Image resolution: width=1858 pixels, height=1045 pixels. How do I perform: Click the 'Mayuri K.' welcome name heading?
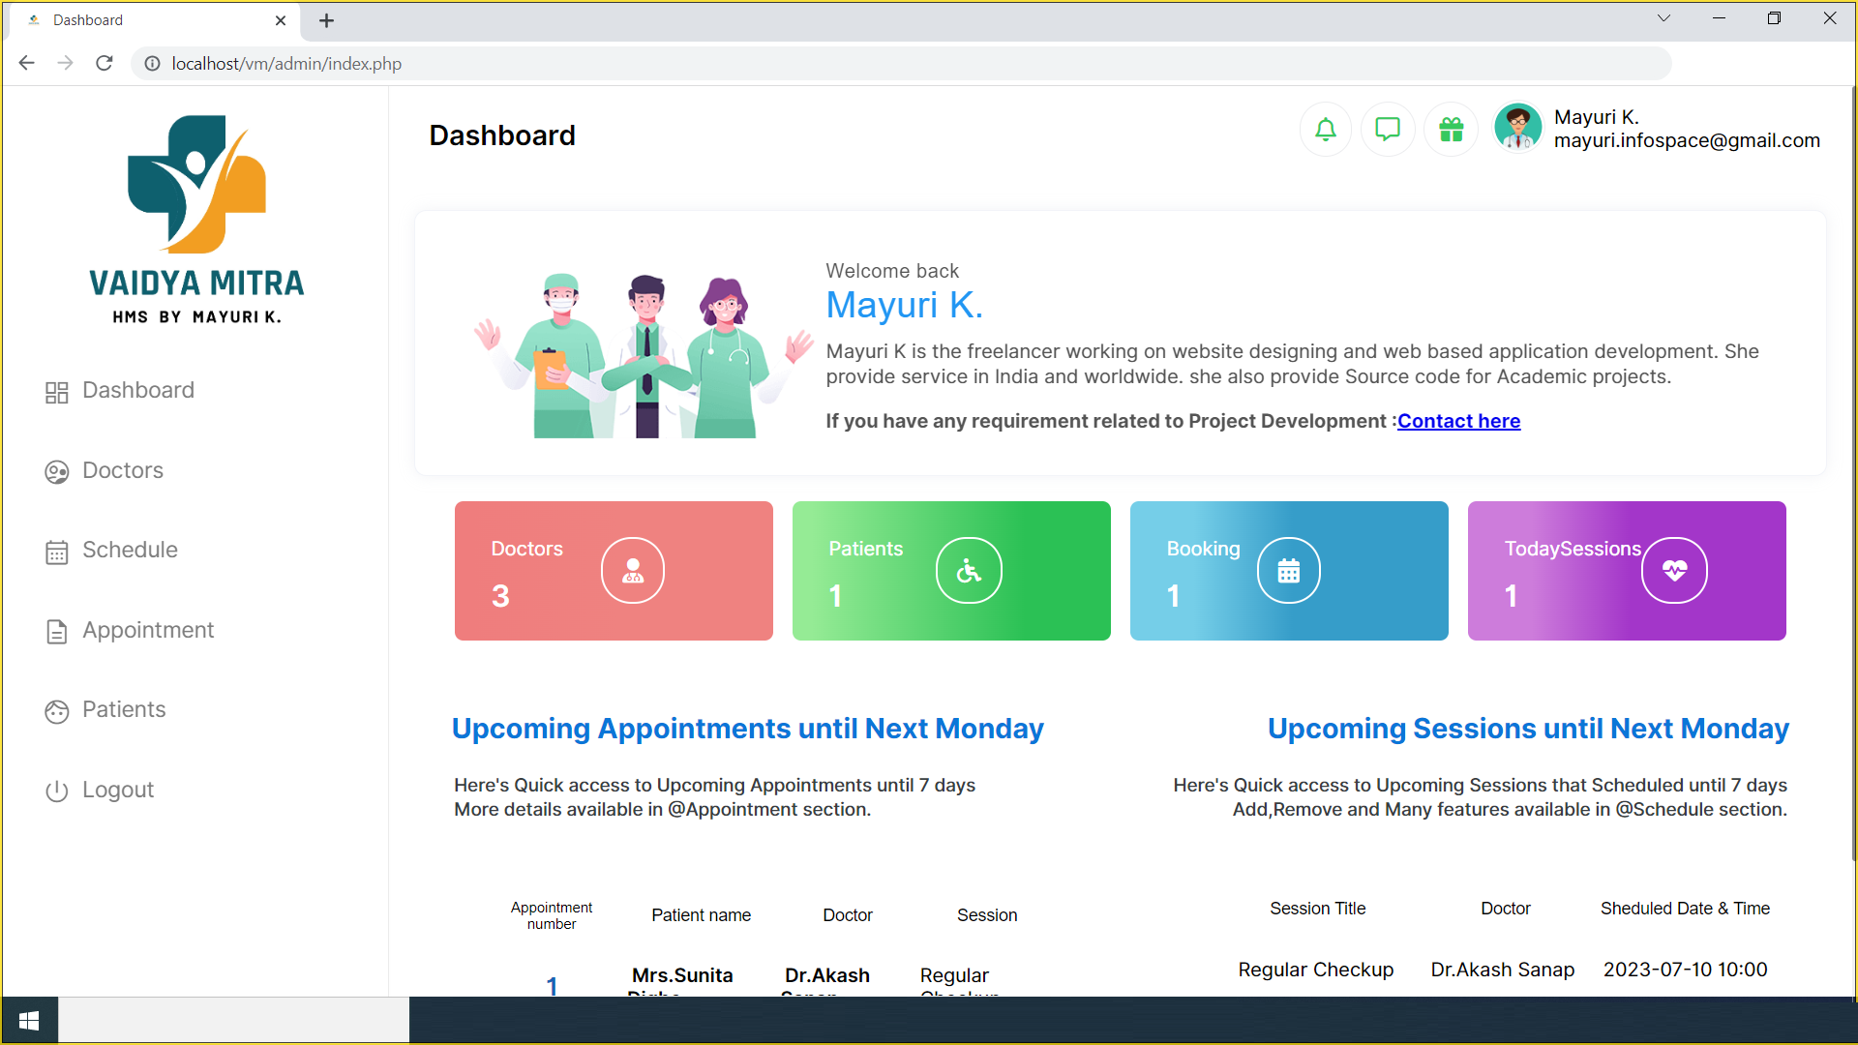[x=904, y=305]
